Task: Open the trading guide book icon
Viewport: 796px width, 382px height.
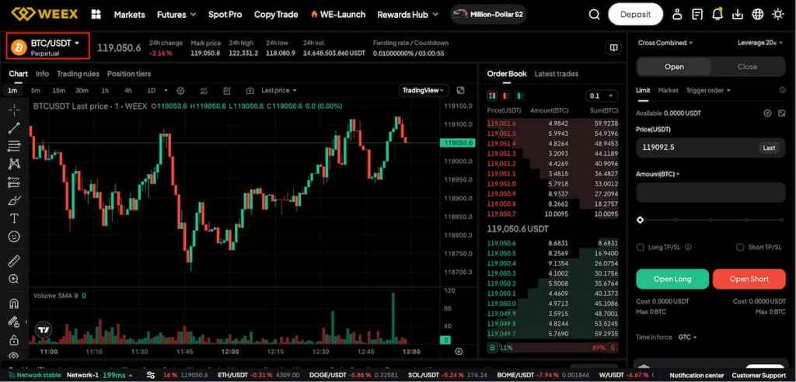Action: click(614, 47)
